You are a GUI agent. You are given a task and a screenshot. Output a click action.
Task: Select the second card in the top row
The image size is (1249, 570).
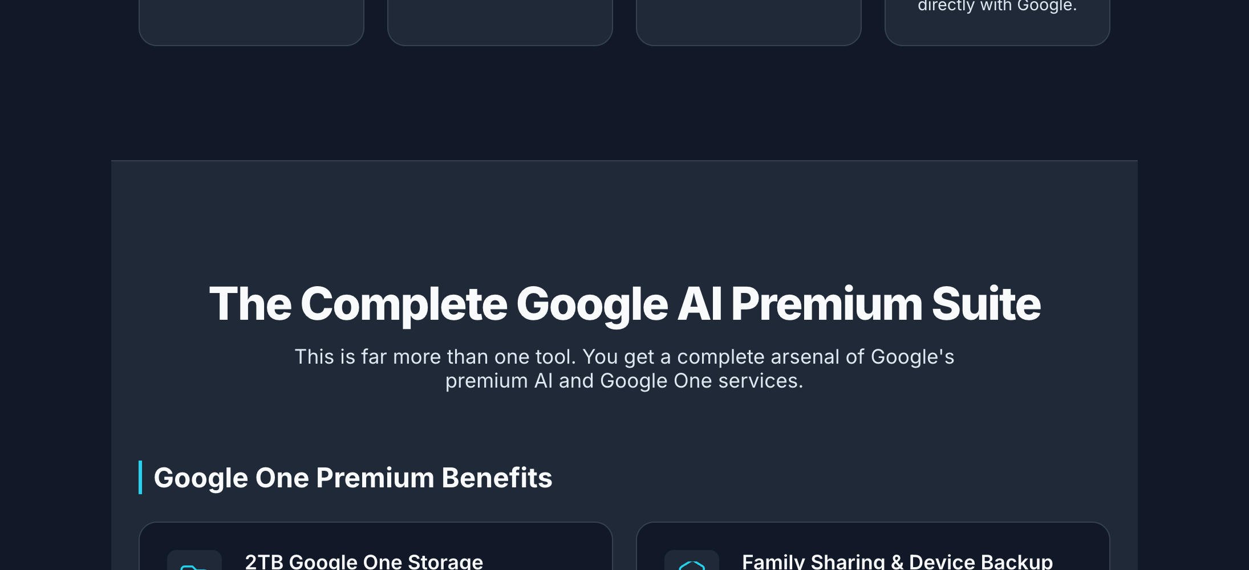pos(500,22)
